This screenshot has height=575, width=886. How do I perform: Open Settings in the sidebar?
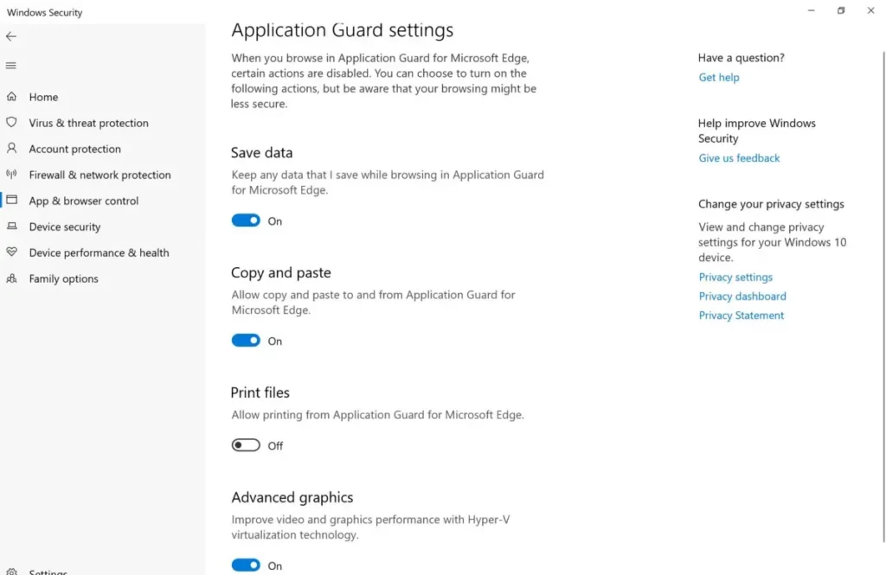click(48, 572)
